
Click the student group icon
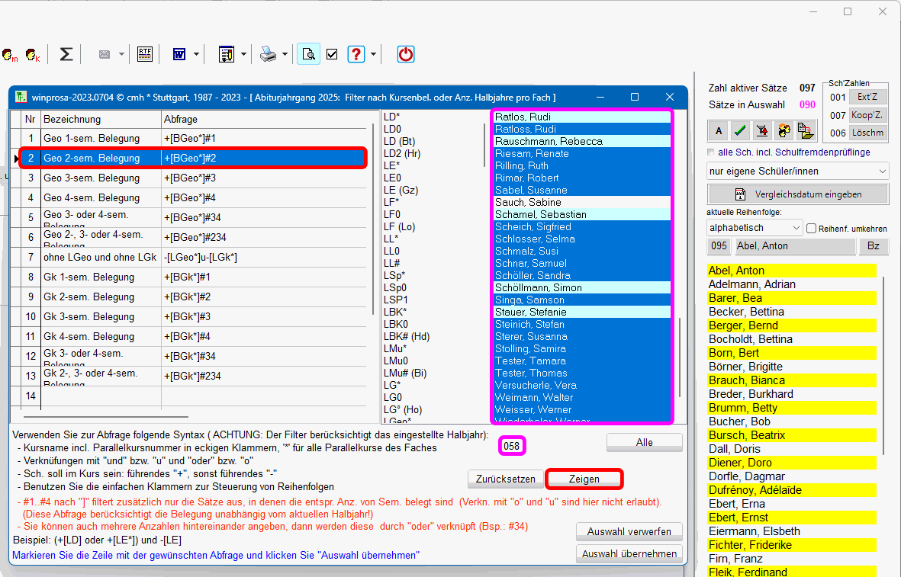(783, 130)
